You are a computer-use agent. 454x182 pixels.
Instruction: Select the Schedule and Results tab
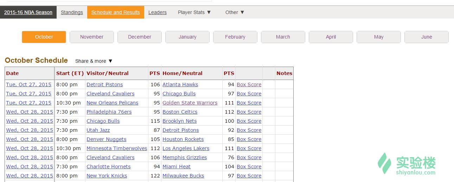pos(115,12)
